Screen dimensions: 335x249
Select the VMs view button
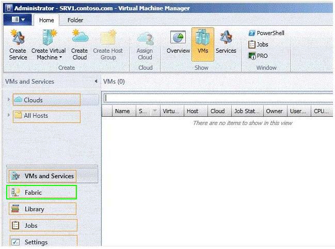[x=203, y=44]
